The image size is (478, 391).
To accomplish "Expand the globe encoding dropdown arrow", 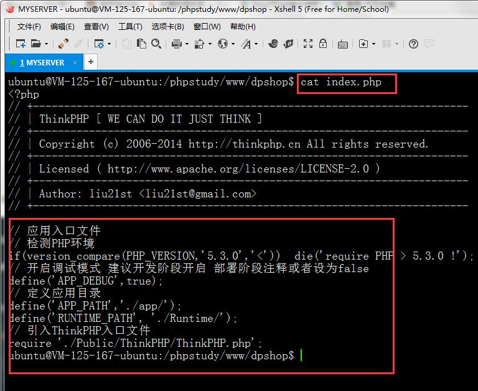I will 233,44.
